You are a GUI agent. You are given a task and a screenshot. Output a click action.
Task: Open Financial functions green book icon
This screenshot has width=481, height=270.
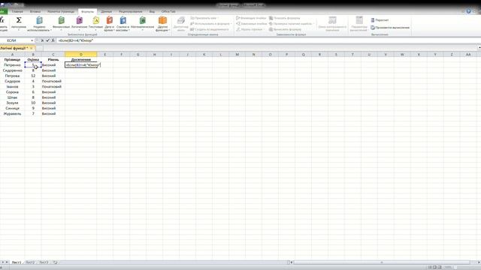pos(62,20)
